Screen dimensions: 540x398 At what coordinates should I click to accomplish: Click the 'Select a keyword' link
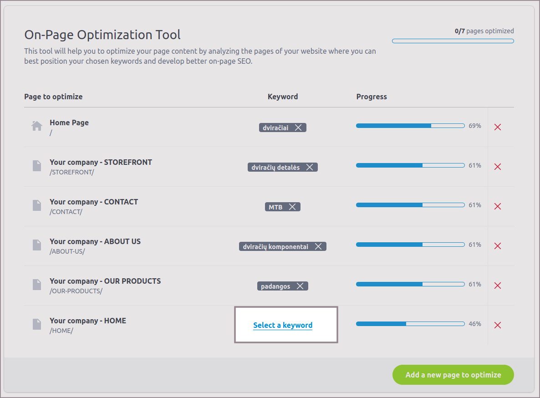283,325
